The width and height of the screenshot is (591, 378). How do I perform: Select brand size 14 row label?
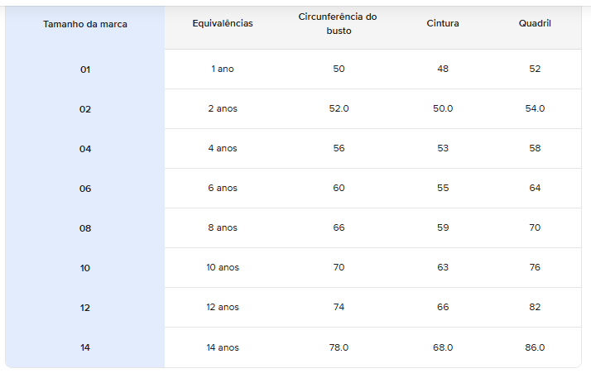[x=85, y=347]
